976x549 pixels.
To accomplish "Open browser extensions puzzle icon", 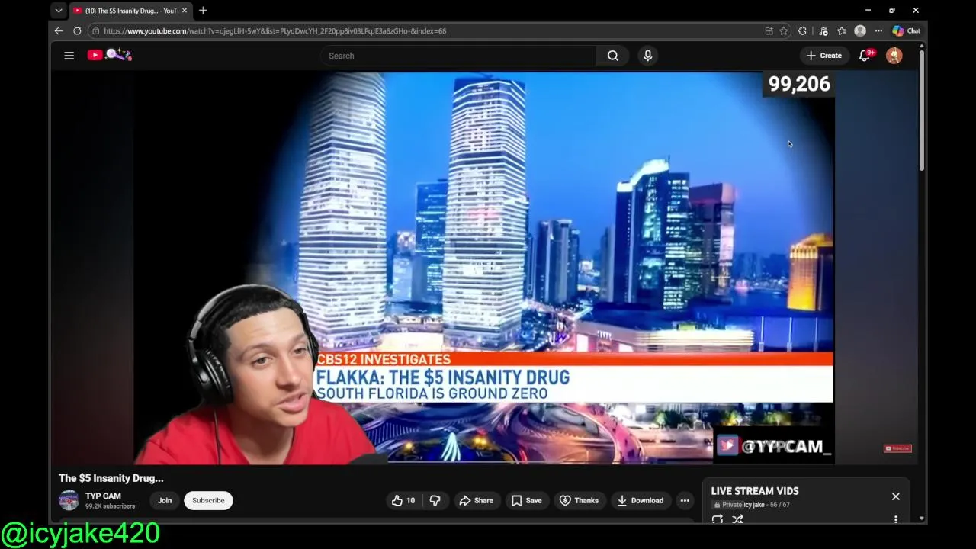I will [802, 30].
